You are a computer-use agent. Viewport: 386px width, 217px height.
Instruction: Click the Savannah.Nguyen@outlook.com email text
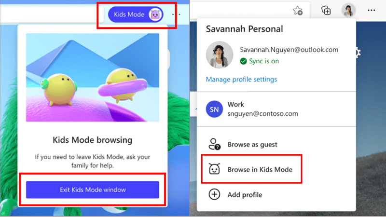[x=289, y=50]
